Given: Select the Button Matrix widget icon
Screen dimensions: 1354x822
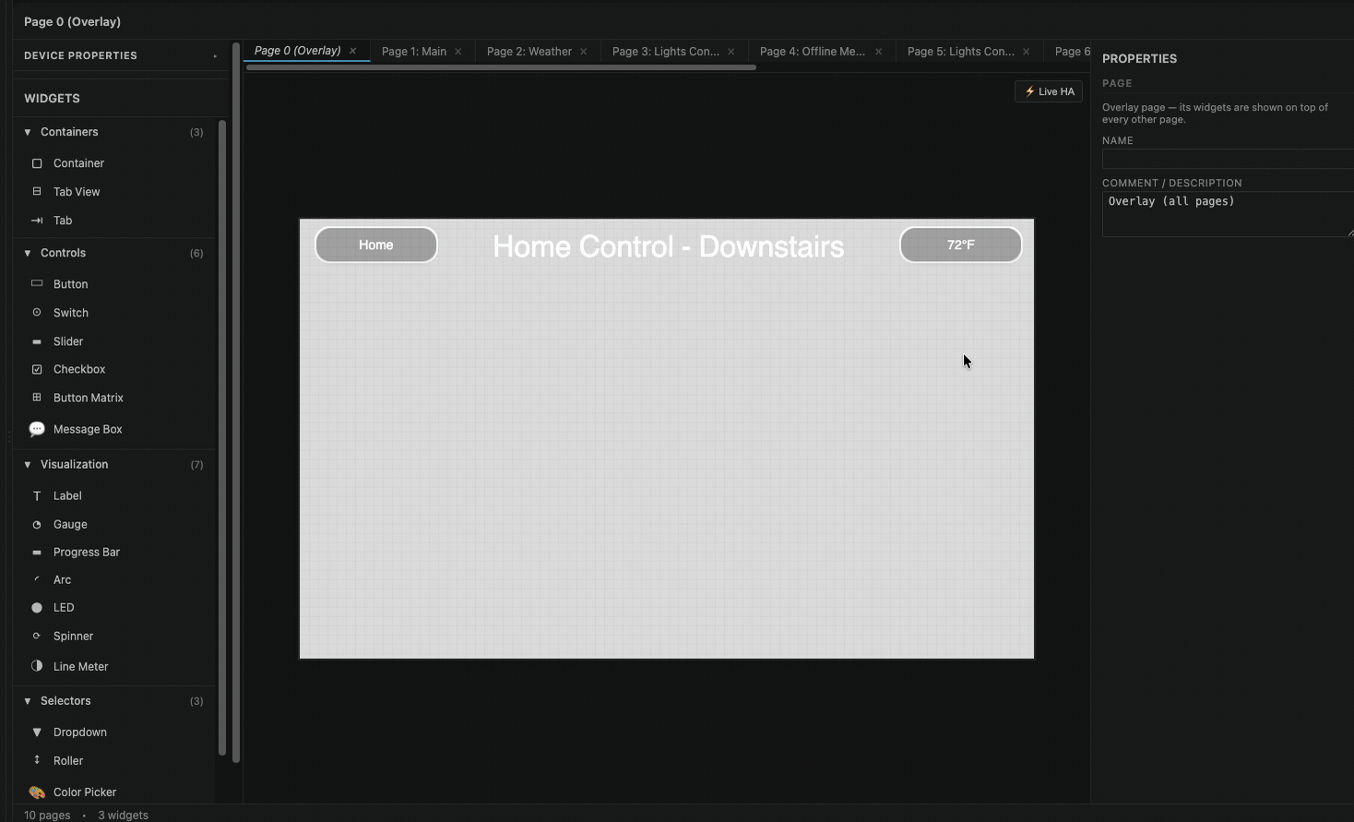Looking at the screenshot, I should [37, 398].
